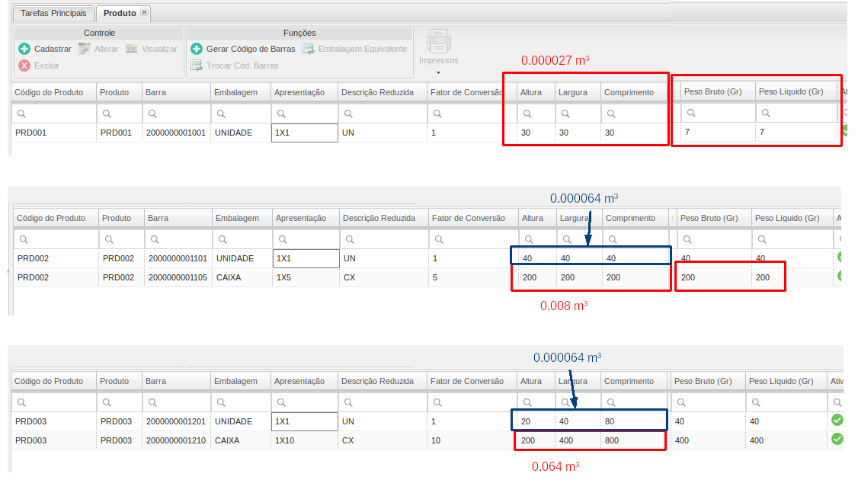Click the Barra search filter in PRD002 grid
The height and width of the screenshot is (480, 858).
[x=178, y=239]
